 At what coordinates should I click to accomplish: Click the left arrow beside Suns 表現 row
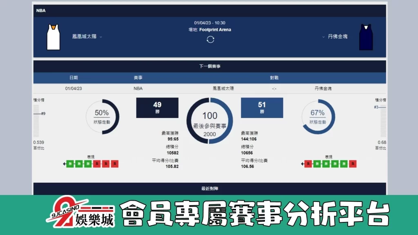click(64, 164)
